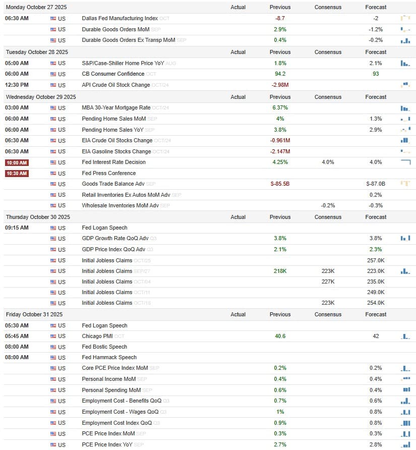Open Pending Home Sales MoM details
Image resolution: width=416 pixels, height=450 pixels.
point(114,119)
